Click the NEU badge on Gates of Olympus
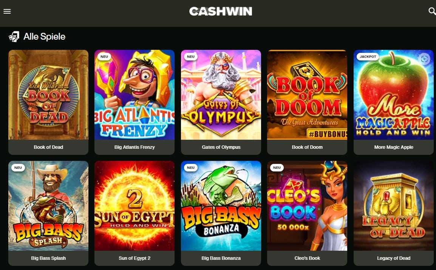The image size is (436, 270). click(x=191, y=57)
